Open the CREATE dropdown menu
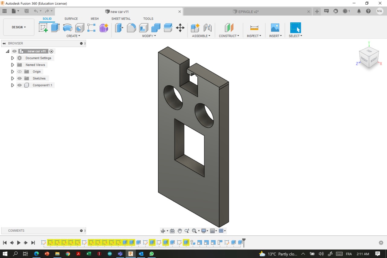The image size is (387, 258). (73, 36)
